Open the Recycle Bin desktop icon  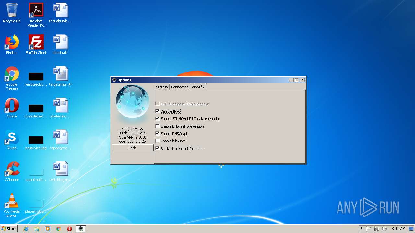12,13
